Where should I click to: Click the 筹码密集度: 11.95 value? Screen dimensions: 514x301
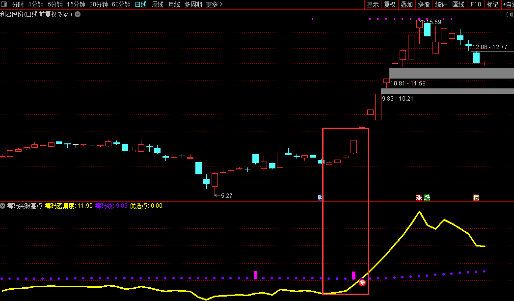[x=69, y=206]
